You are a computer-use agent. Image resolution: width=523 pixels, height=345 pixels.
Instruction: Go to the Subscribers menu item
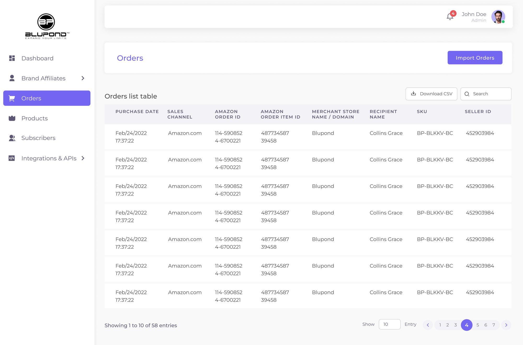click(x=38, y=138)
